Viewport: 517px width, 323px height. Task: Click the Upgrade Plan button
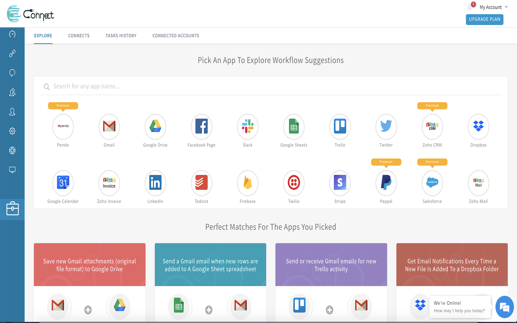pyautogui.click(x=484, y=19)
